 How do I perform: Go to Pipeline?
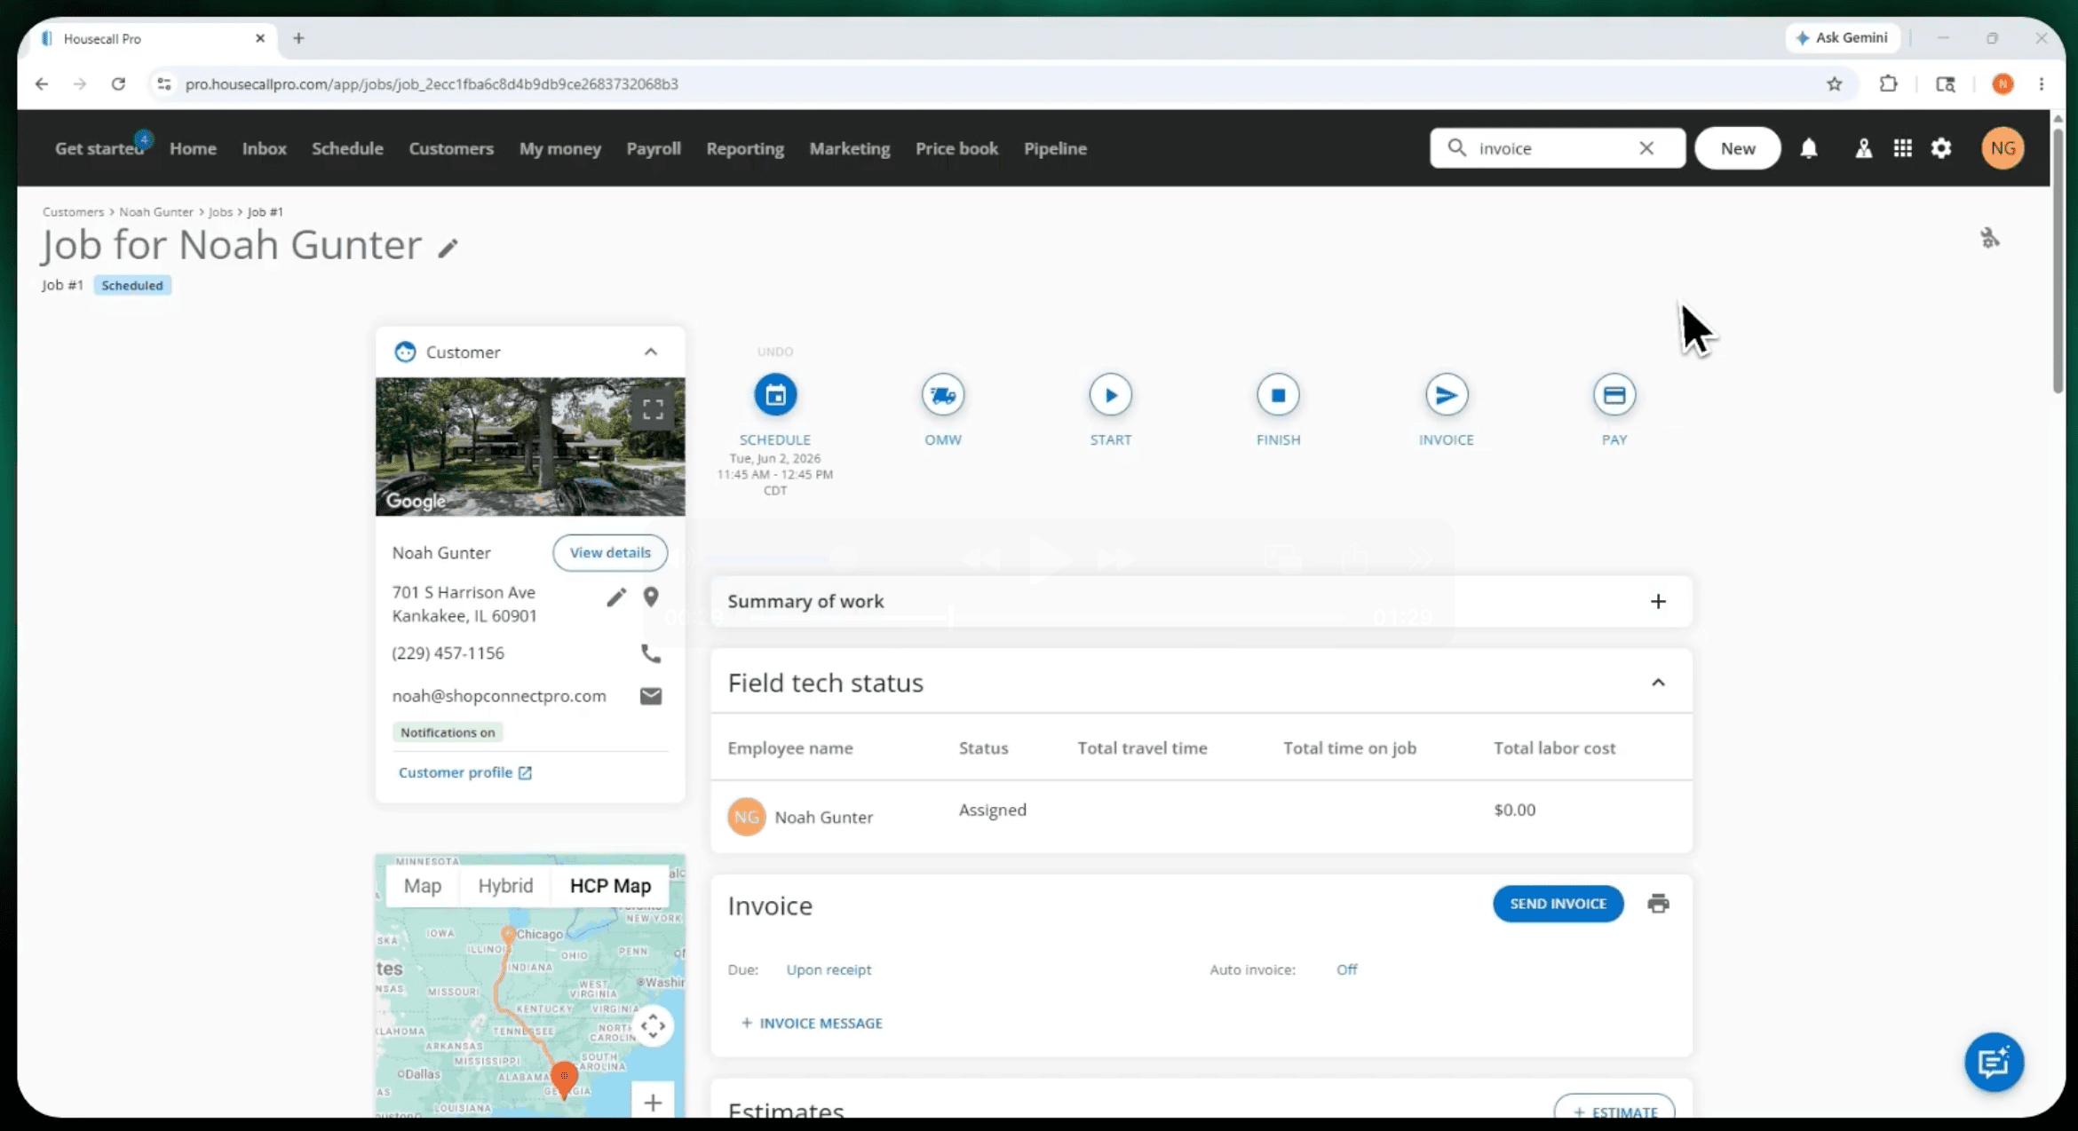click(1055, 148)
